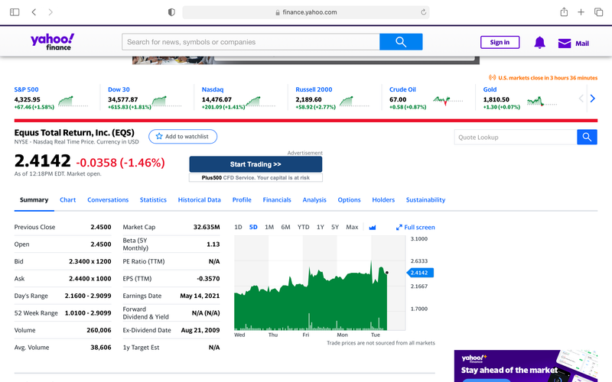The height and width of the screenshot is (382, 612).
Task: Open the Russell 2000 index link
Action: [314, 89]
